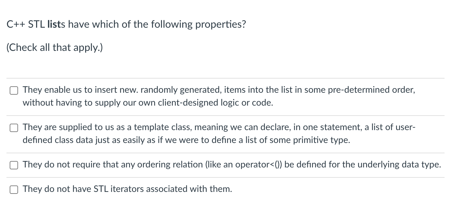This screenshot has height=199, width=451.
Task: Check the option about ordering relation not required
Action: click(14, 165)
